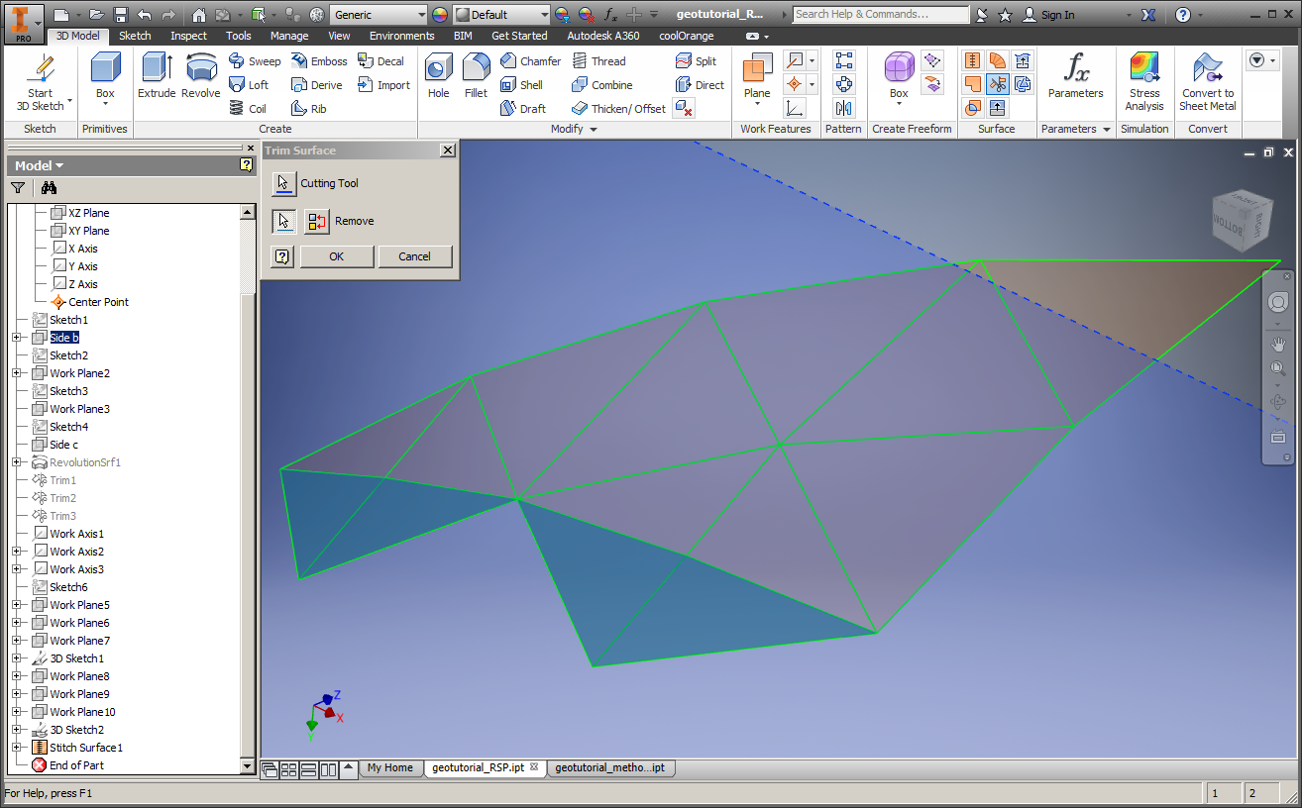Click the Import tool
This screenshot has height=808, width=1302.
pyautogui.click(x=383, y=85)
